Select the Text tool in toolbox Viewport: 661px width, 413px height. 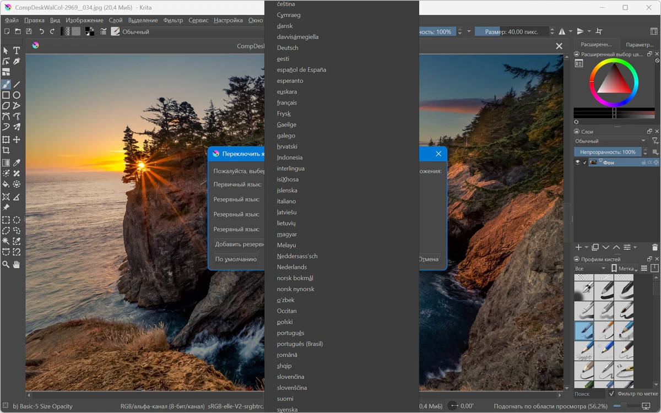click(x=17, y=51)
